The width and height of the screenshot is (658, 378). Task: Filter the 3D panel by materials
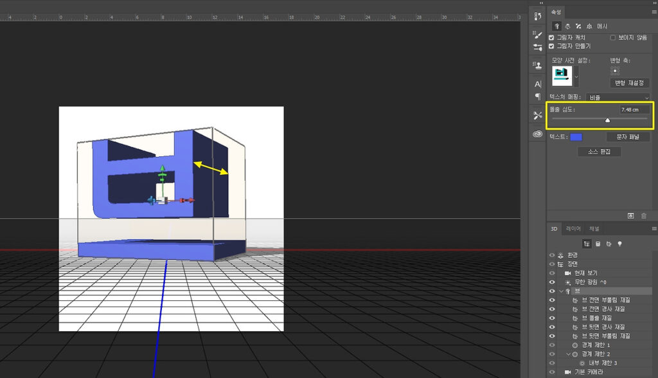coord(609,244)
